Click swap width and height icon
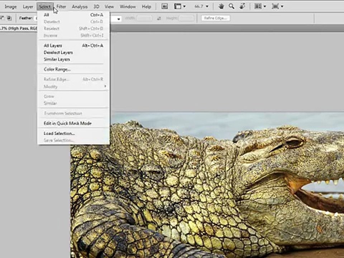This screenshot has height=258, width=344. (159, 18)
